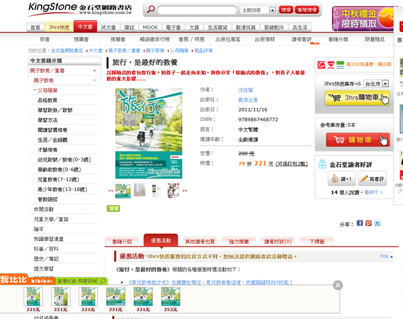Select 品格教育 in the sidebar

(x=48, y=100)
